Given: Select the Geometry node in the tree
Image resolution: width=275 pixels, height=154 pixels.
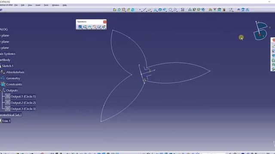Looking at the screenshot, I should click(13, 78).
